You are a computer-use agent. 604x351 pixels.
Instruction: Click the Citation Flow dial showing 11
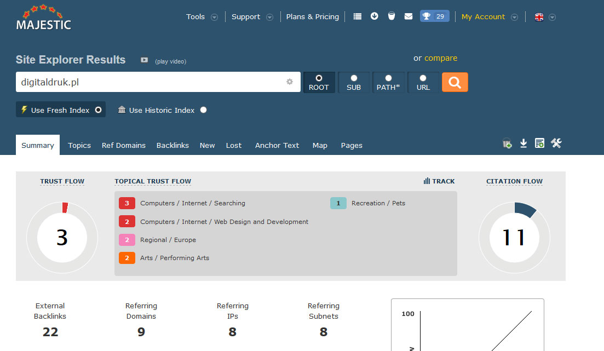tap(514, 238)
